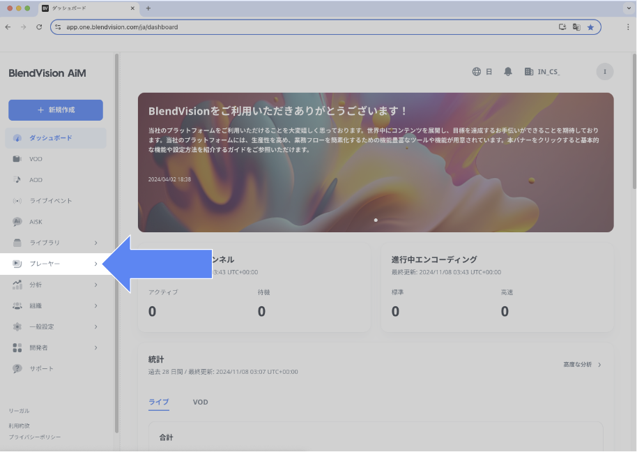Click the プレーヤー player icon
The height and width of the screenshot is (452, 637).
tap(17, 264)
